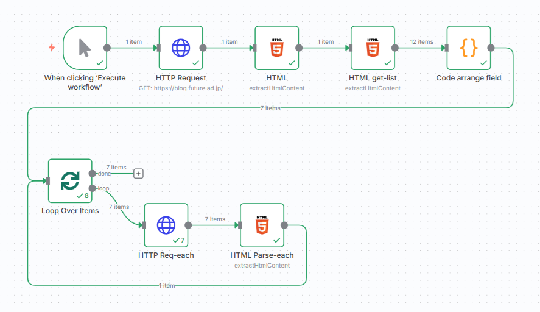Click the Loop node's loop output handle
This screenshot has width=540, height=312.
pyautogui.click(x=92, y=188)
